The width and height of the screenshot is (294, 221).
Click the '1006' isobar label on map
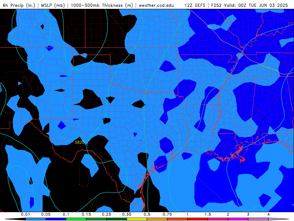tap(73, 69)
